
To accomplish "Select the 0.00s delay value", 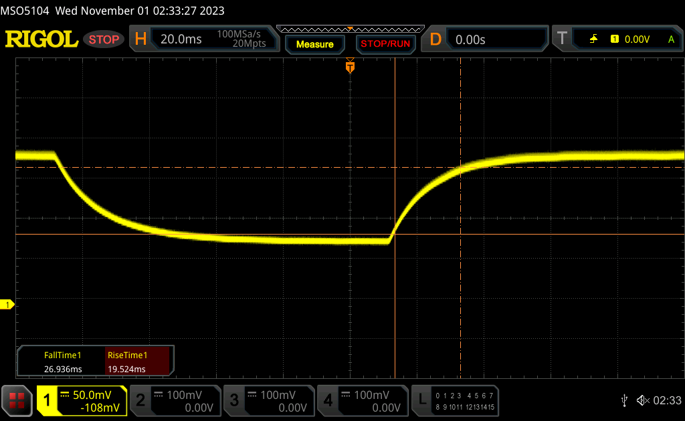I will point(470,39).
